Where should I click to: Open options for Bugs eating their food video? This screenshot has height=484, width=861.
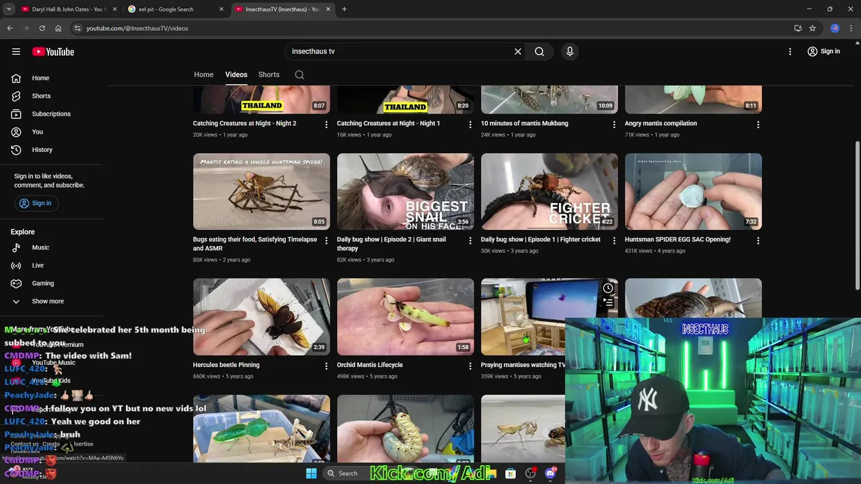click(326, 241)
